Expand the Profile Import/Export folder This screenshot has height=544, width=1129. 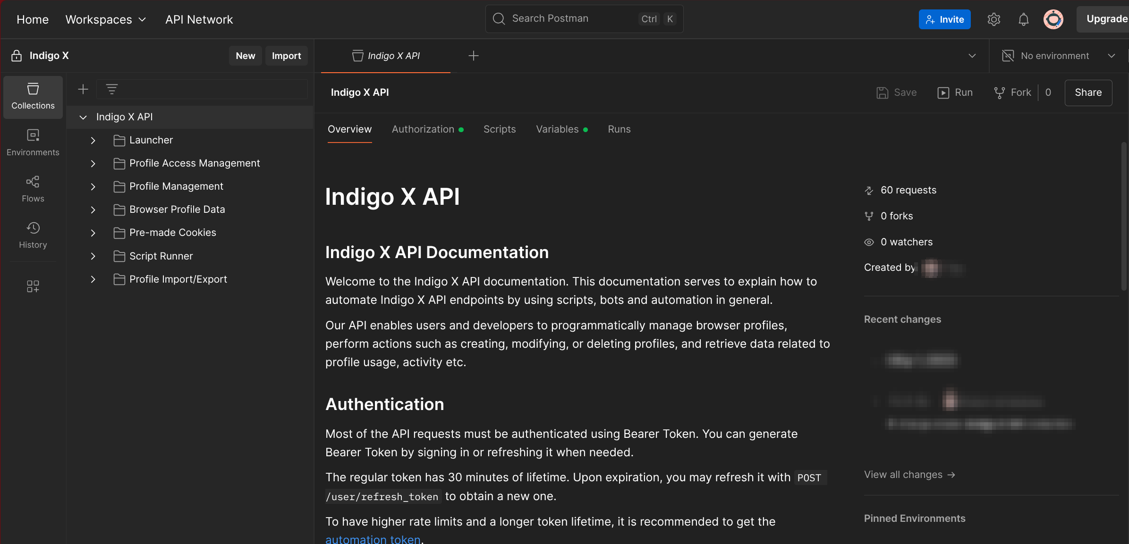coord(93,279)
